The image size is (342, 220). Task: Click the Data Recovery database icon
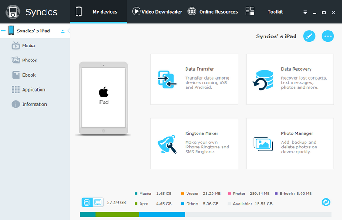click(263, 80)
